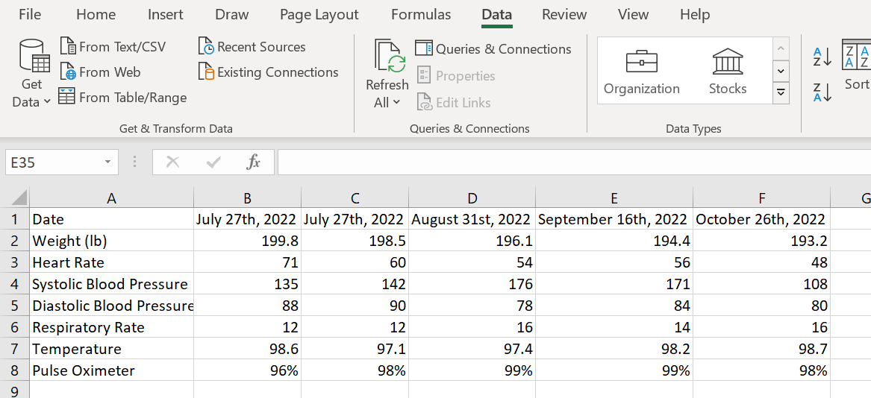Screen dimensions: 871x398
Task: Import data From Text/CSV
Action: pyautogui.click(x=113, y=47)
